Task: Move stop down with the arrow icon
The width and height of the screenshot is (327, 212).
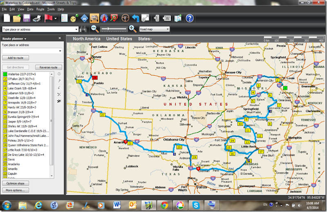Action: pos(59,88)
